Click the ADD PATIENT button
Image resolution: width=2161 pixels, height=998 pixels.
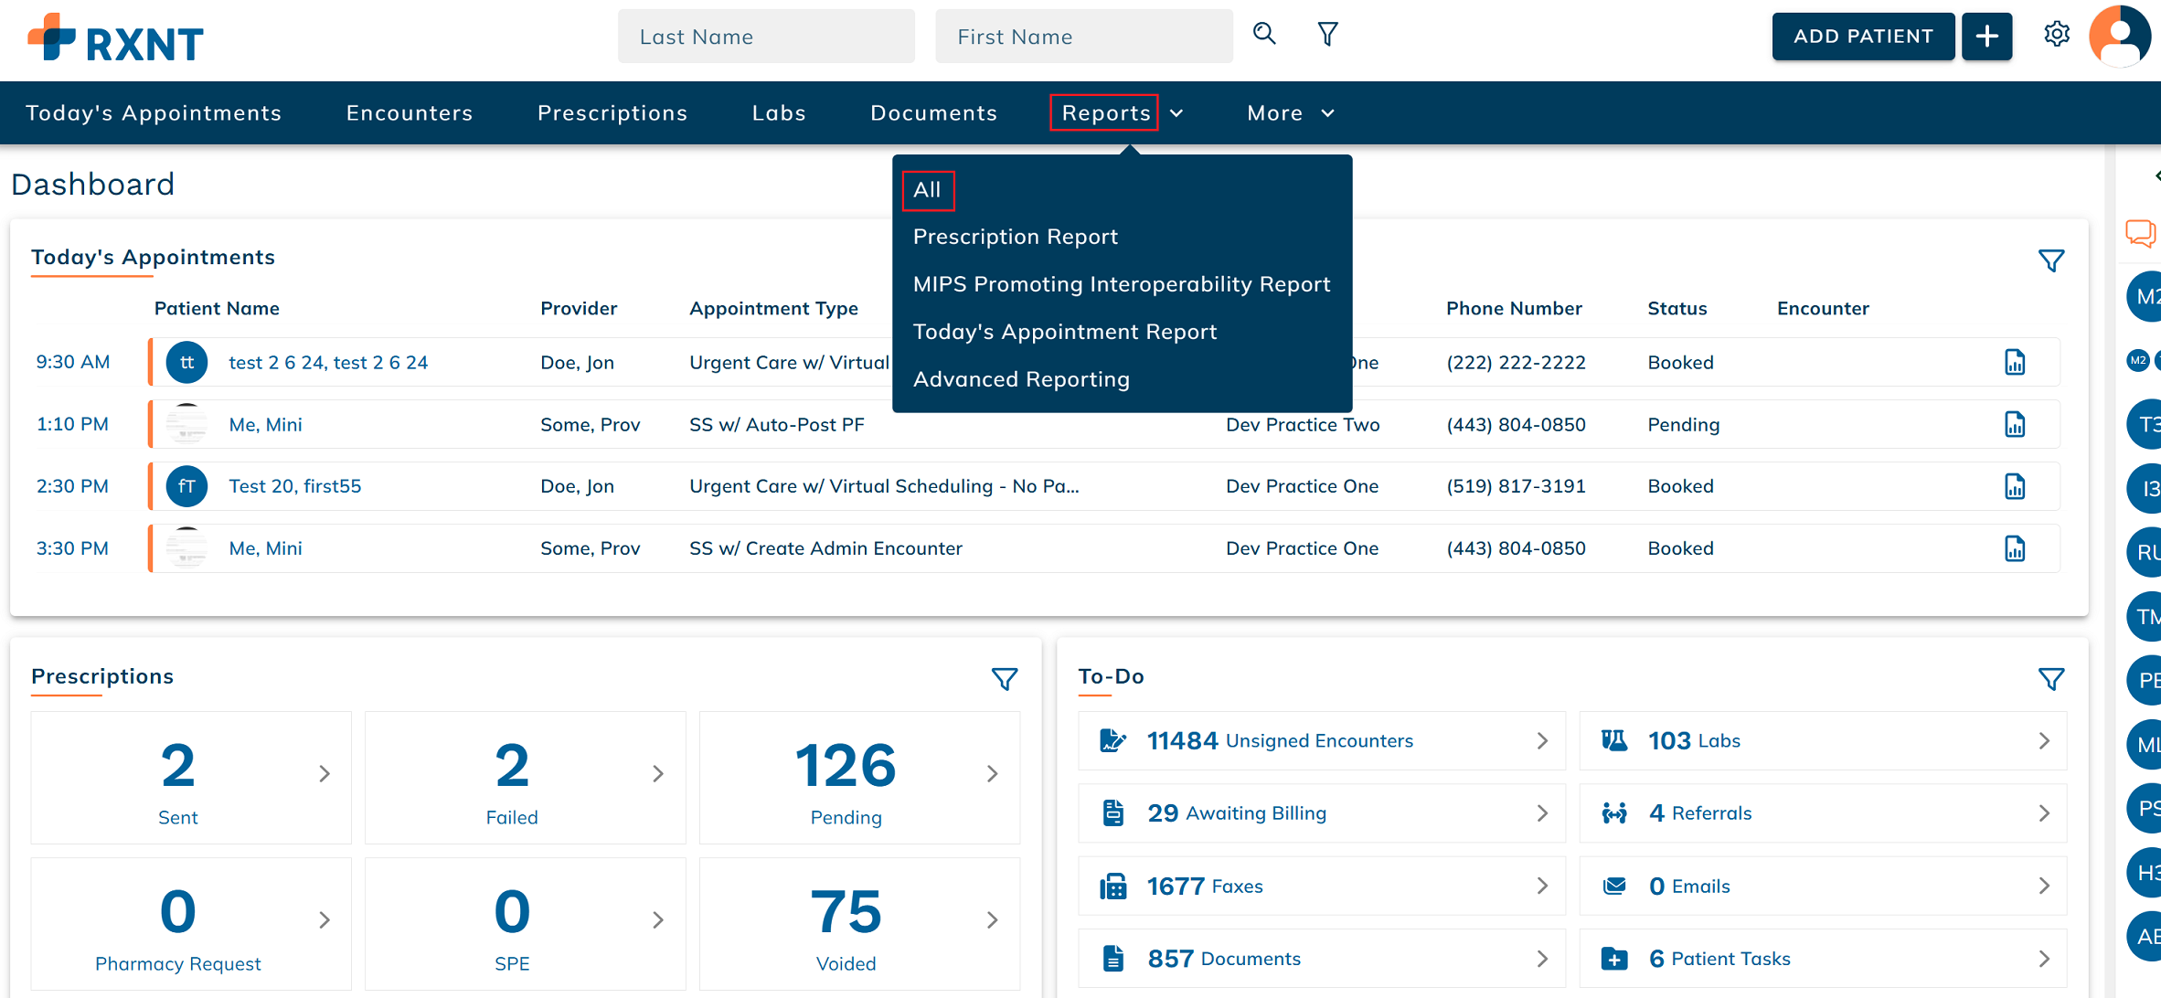(x=1863, y=37)
